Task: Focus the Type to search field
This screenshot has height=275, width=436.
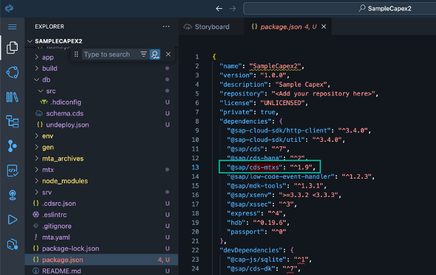Action: click(x=110, y=54)
